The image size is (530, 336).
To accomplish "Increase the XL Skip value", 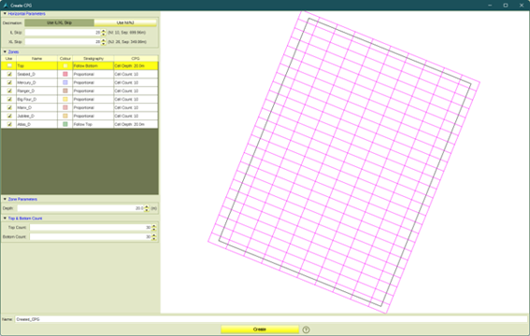I will click(x=104, y=40).
